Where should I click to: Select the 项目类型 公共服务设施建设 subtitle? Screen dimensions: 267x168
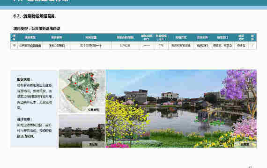point(37,28)
